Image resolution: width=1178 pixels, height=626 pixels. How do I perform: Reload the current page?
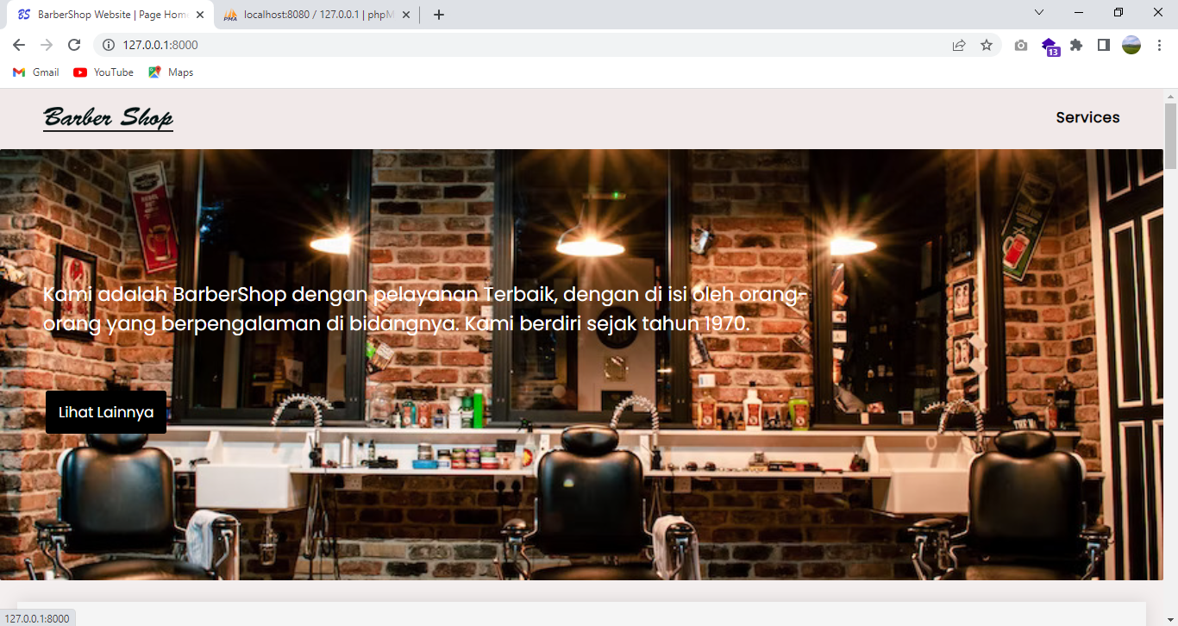74,45
